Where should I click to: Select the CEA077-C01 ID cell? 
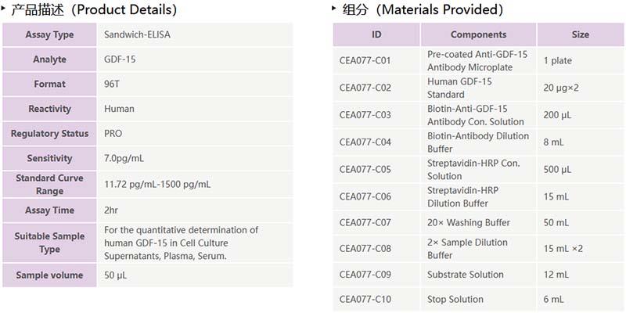pyautogui.click(x=365, y=61)
